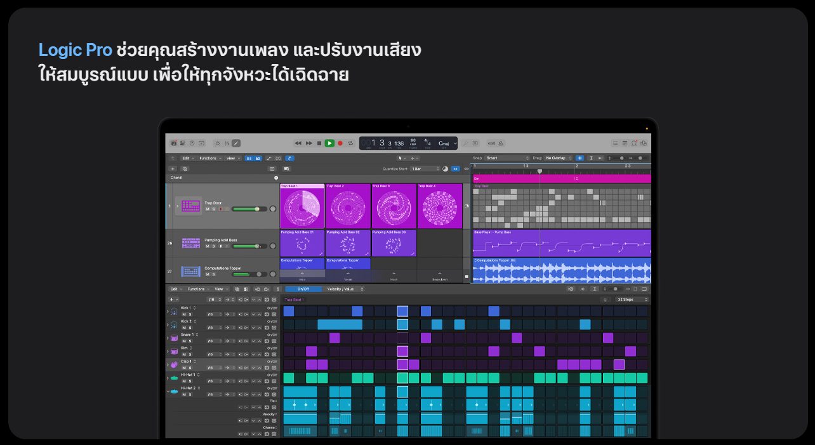The image size is (815, 445).
Task: Adjust Trap Door track volume slider
Action: pyautogui.click(x=249, y=209)
